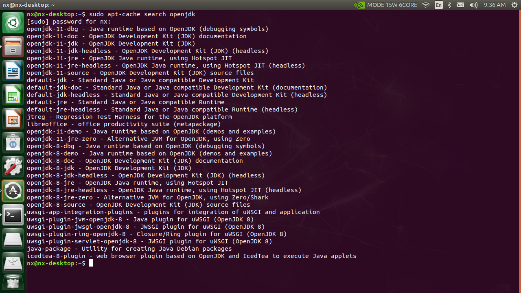Click the 'openjdk-8-jdk - OpenJDK Development Kit (JDK)' line
Screen dimensions: 521x293
click(x=109, y=168)
